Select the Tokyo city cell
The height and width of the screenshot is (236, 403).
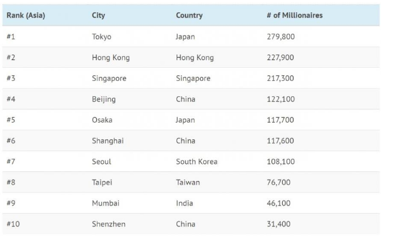(101, 37)
